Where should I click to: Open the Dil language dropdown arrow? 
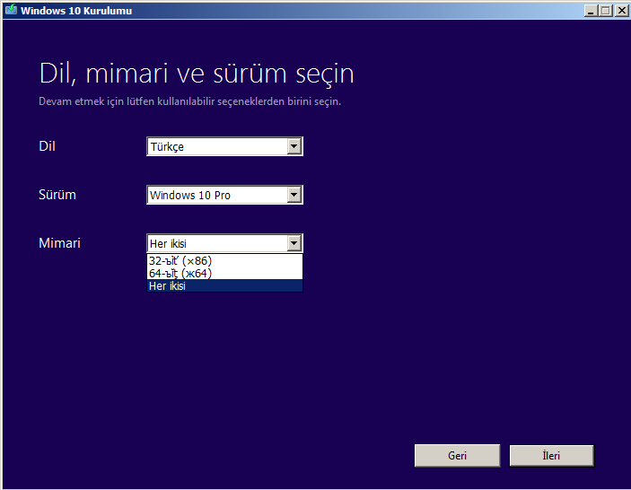click(294, 146)
